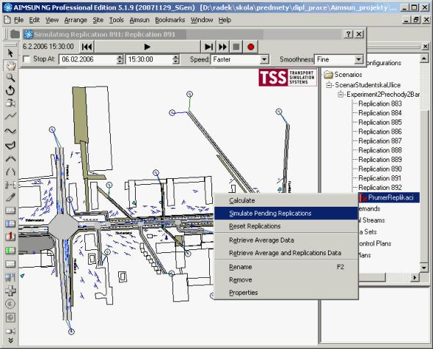Choose Simulate Pending Replications
The height and width of the screenshot is (349, 433).
(286, 213)
